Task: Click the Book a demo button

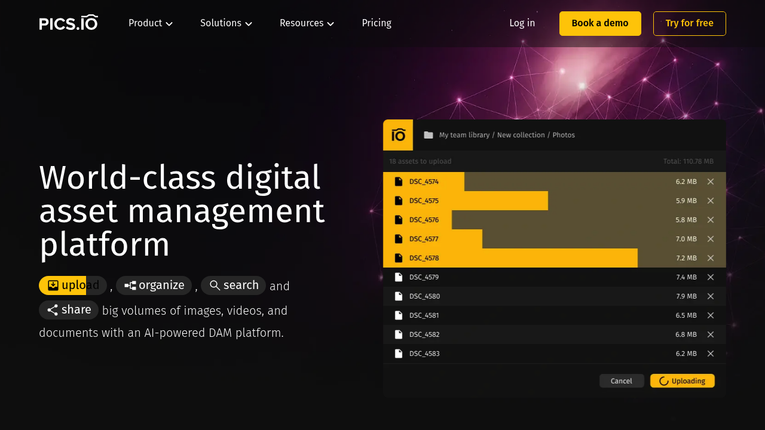Action: (600, 23)
